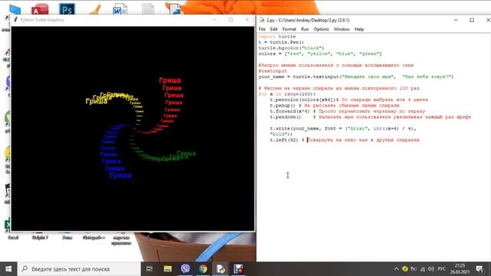Click the 'import turtle' code line
The width and height of the screenshot is (491, 276).
click(x=277, y=36)
